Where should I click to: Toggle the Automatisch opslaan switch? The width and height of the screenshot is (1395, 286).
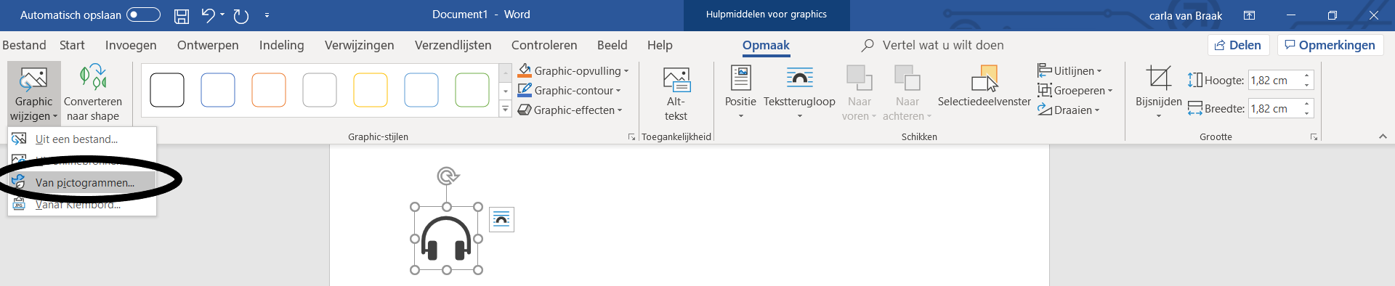coord(143,15)
